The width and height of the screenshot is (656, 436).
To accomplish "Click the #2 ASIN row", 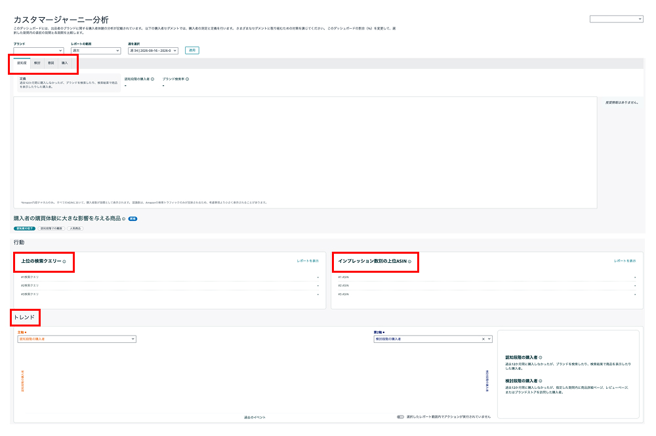I will click(x=487, y=285).
